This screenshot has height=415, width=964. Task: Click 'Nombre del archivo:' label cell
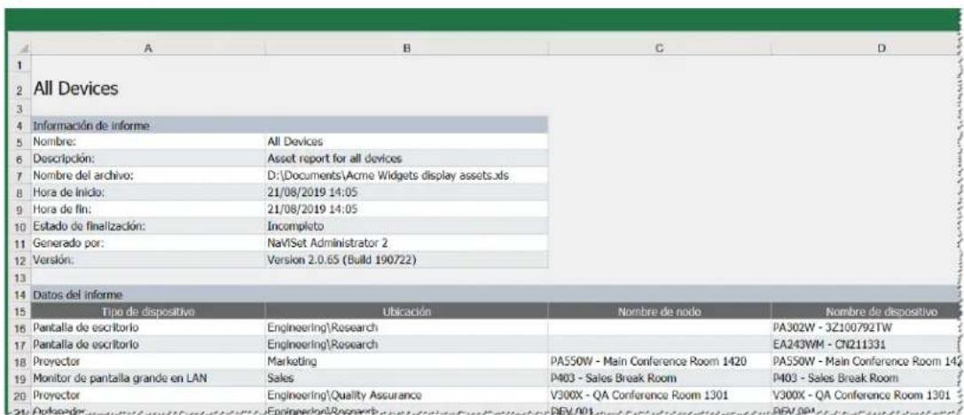(x=147, y=176)
